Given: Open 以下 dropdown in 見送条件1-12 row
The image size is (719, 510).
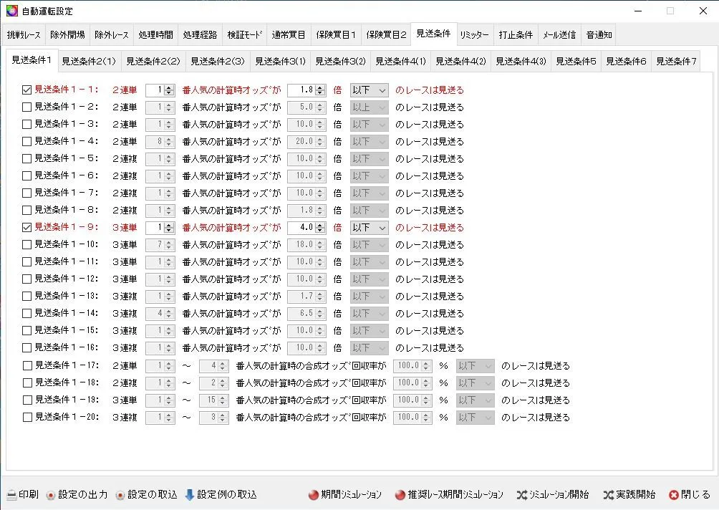Looking at the screenshot, I should click(x=369, y=279).
